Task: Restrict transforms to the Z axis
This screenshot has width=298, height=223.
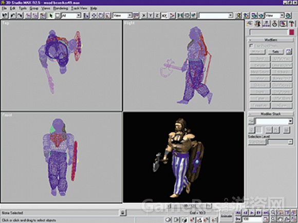Action: tap(157, 15)
